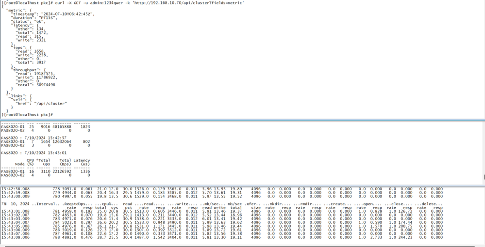Click throughput total value 30974498
This screenshot has width=485, height=247.
[x=46, y=85]
